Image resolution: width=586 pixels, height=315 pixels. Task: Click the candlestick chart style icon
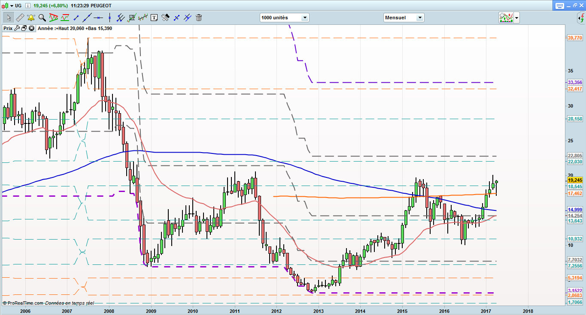(x=5, y=6)
